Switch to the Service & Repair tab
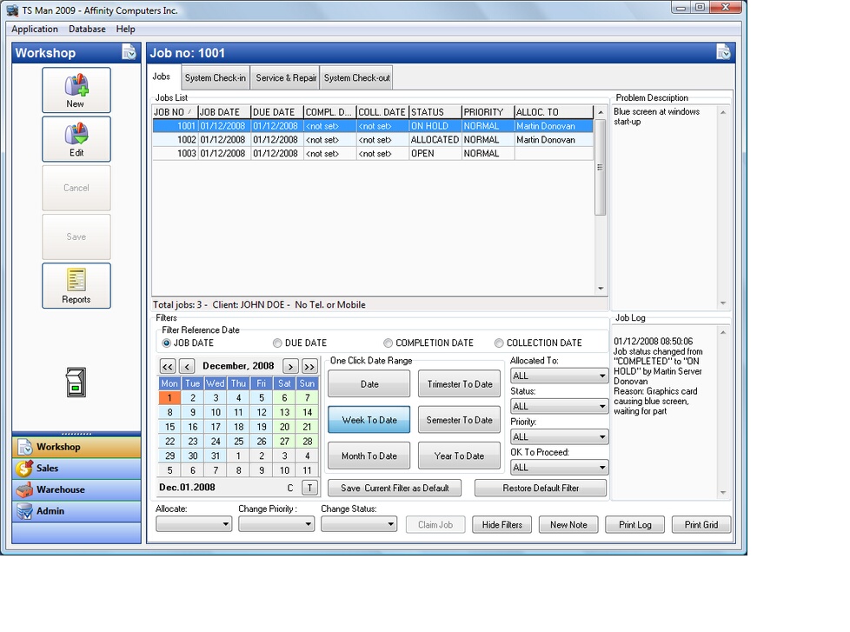This screenshot has width=850, height=632. [286, 77]
